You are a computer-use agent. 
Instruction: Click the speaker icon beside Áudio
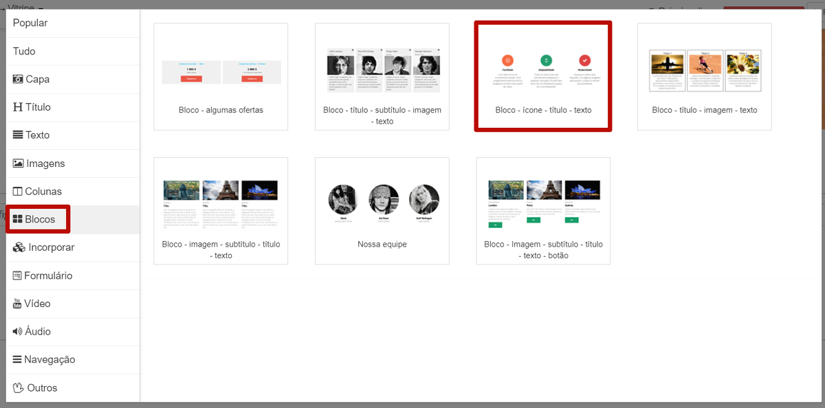coord(18,332)
